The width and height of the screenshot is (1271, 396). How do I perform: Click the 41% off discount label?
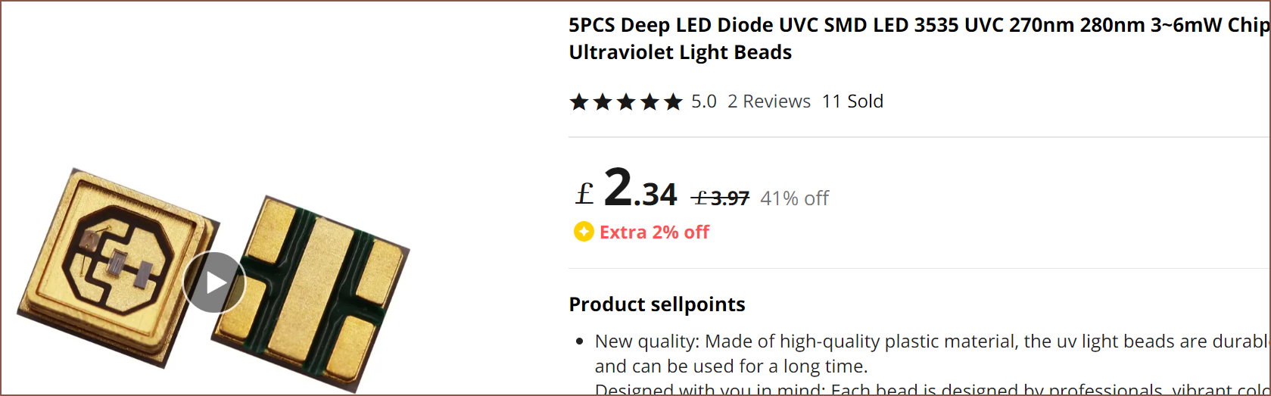click(x=794, y=198)
